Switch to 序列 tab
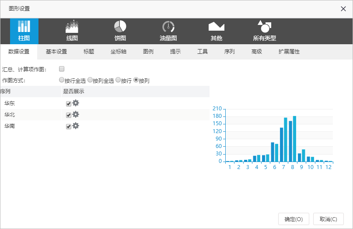Screen dimensions: 353x229 (x=229, y=52)
